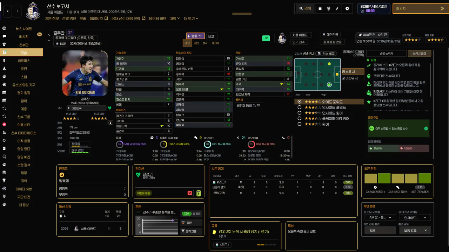The image size is (449, 252).
Task: Open the 데이터 허브 top menu item
Action: pyautogui.click(x=158, y=18)
